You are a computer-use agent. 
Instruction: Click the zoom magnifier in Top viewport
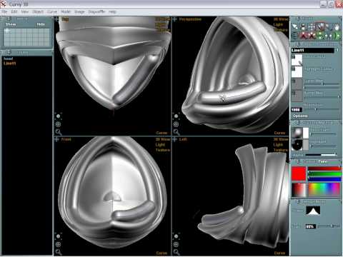tap(59, 131)
